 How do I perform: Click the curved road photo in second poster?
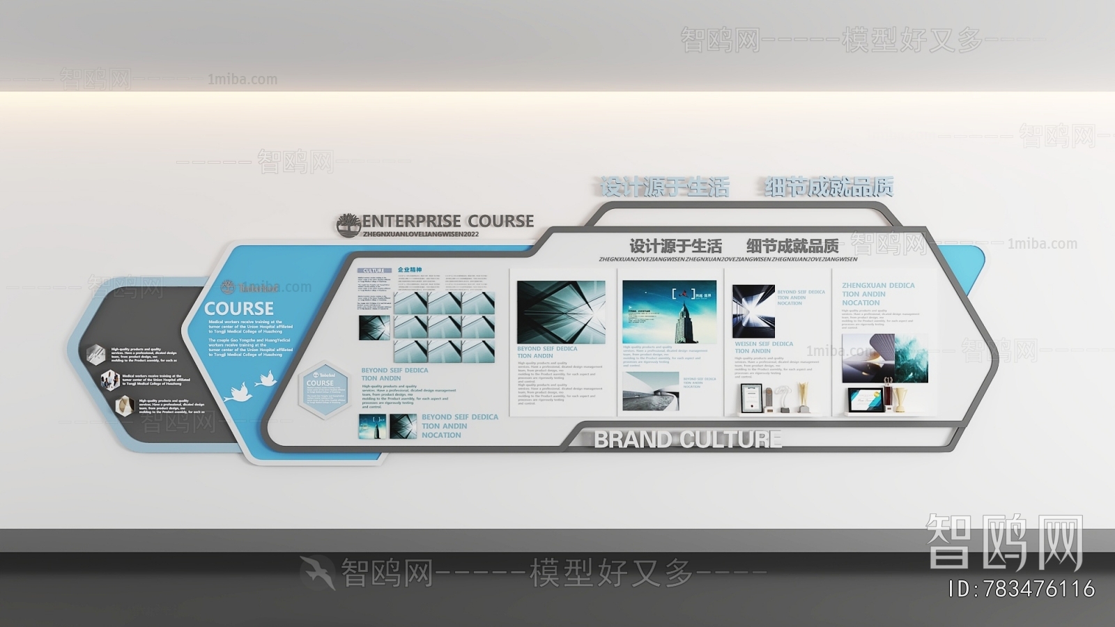tap(650, 391)
